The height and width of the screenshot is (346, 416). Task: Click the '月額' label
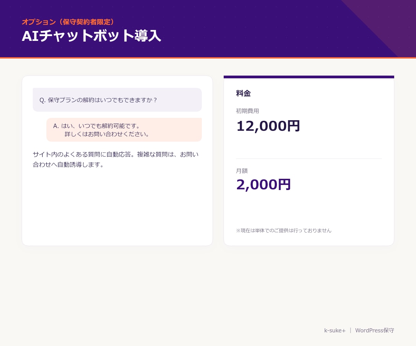pyautogui.click(x=242, y=171)
